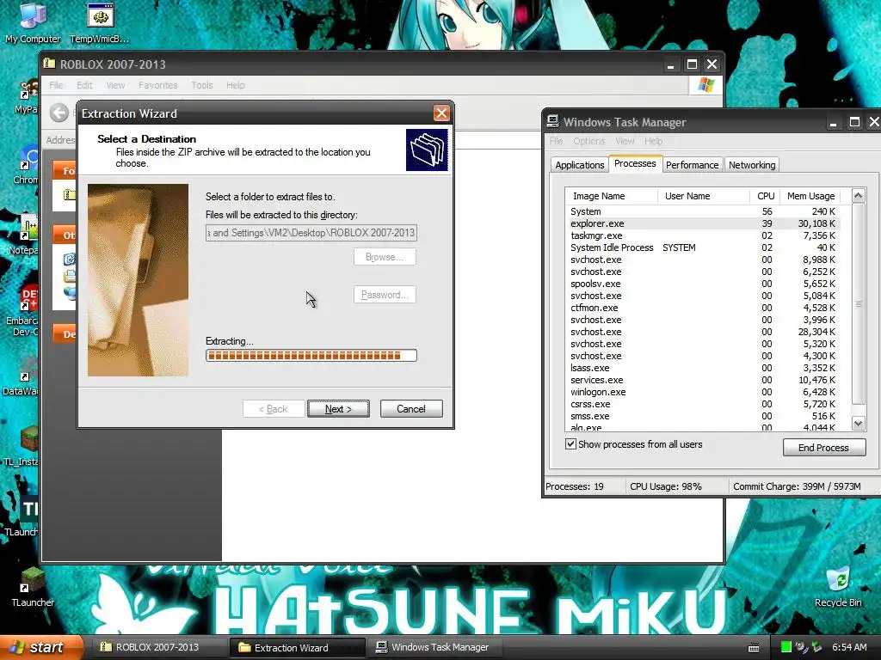Click the Back button in Extraction Wizard
Viewport: 881px width, 660px height.
coord(274,408)
